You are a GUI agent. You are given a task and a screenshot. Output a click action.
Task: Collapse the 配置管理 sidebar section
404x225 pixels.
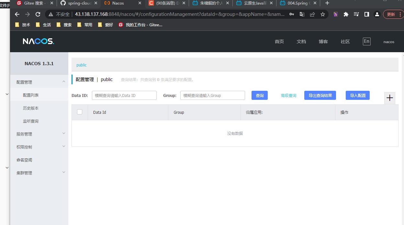point(39,82)
